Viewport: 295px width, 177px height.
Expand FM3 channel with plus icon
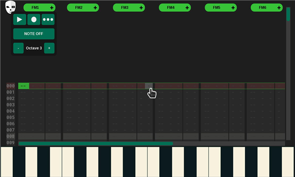click(141, 8)
